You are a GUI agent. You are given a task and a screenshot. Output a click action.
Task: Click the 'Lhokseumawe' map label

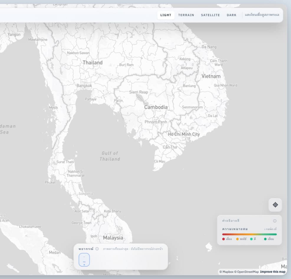[x=30, y=227]
